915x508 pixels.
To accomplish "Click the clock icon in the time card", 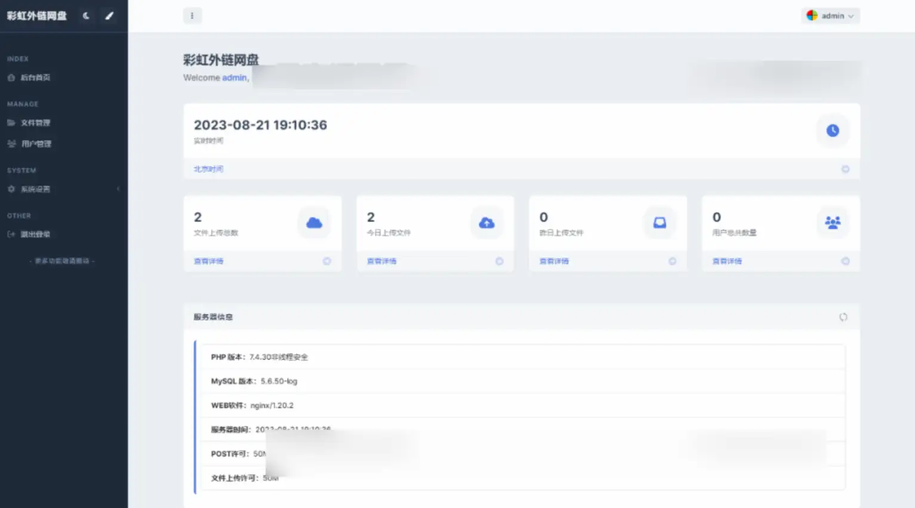I will pos(833,131).
